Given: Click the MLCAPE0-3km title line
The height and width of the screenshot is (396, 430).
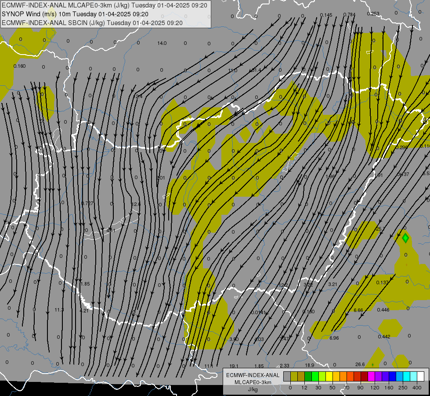Looking at the screenshot, I should point(105,5).
